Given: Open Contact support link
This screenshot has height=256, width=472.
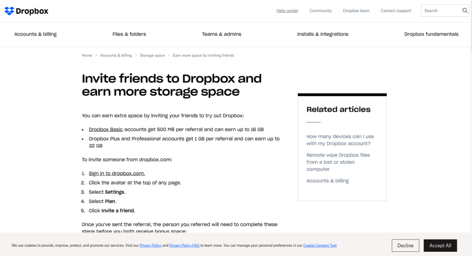Looking at the screenshot, I should pyautogui.click(x=396, y=11).
